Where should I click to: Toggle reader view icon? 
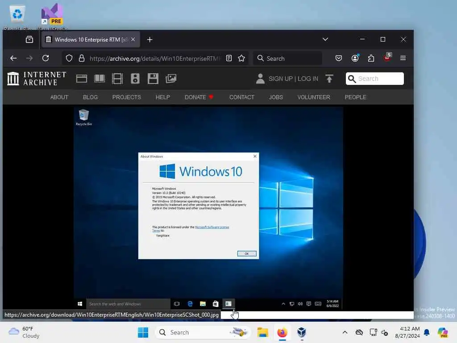pos(229,59)
